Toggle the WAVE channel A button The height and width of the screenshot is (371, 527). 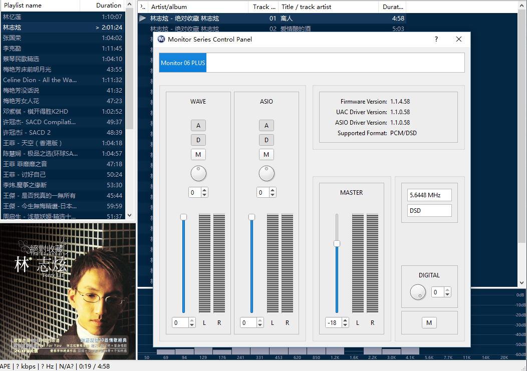(198, 126)
